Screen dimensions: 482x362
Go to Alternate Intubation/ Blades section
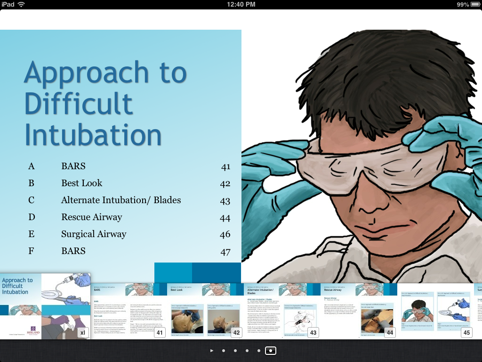(x=129, y=200)
